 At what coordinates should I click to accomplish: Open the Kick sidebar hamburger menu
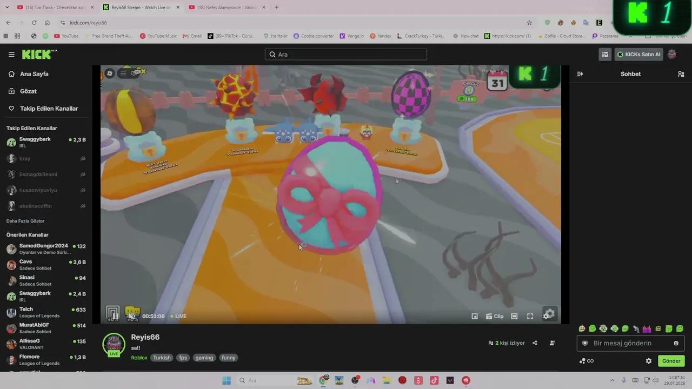click(x=11, y=55)
